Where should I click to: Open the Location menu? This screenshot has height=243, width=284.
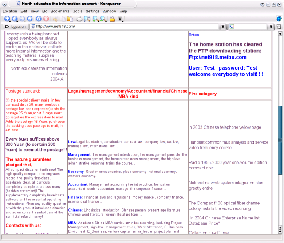[10, 11]
